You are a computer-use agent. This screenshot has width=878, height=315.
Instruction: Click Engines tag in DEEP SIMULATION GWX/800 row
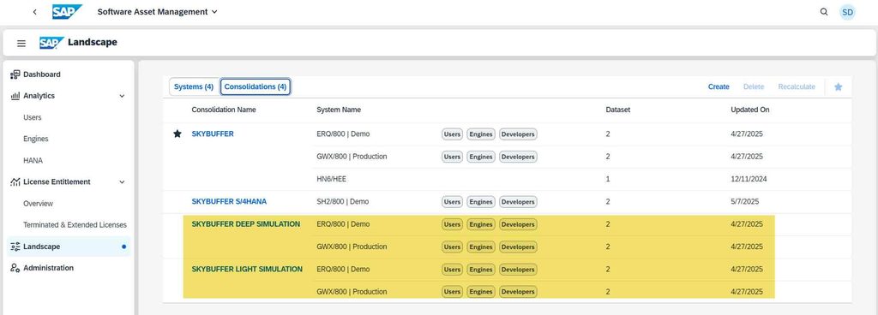coord(481,247)
